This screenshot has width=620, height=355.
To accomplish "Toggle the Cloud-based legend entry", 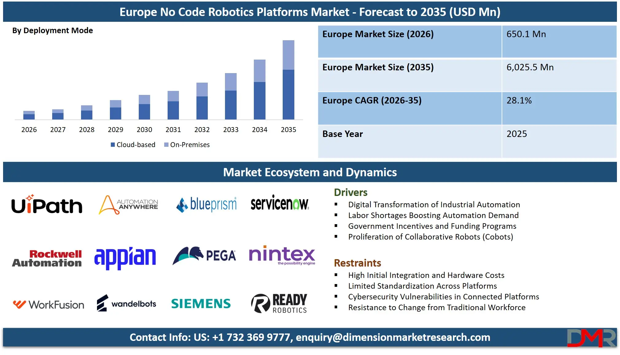I will click(x=133, y=145).
